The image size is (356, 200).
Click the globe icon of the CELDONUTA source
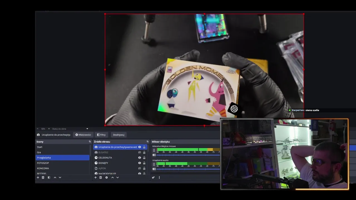(x=96, y=157)
